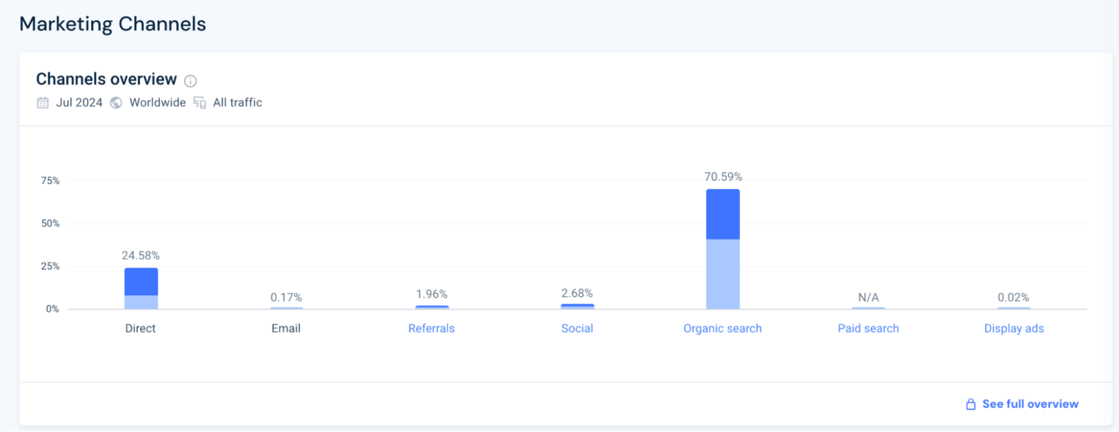Click the light blue segment of Direct bar
Image resolution: width=1119 pixels, height=432 pixels.
141,302
